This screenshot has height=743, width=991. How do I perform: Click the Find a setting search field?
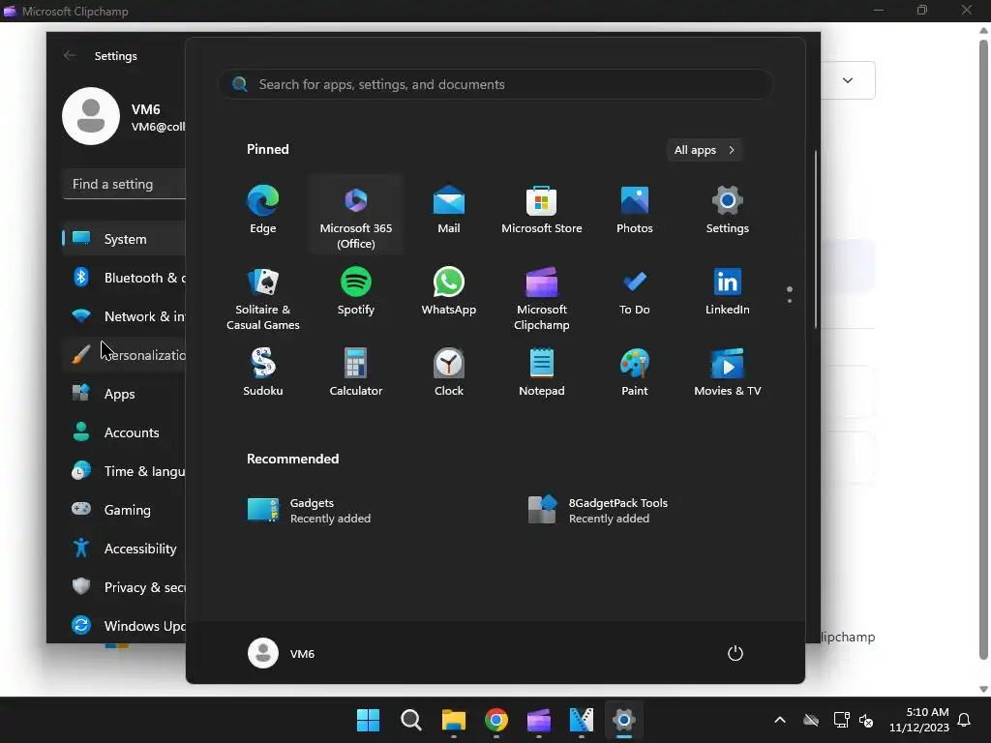click(125, 184)
